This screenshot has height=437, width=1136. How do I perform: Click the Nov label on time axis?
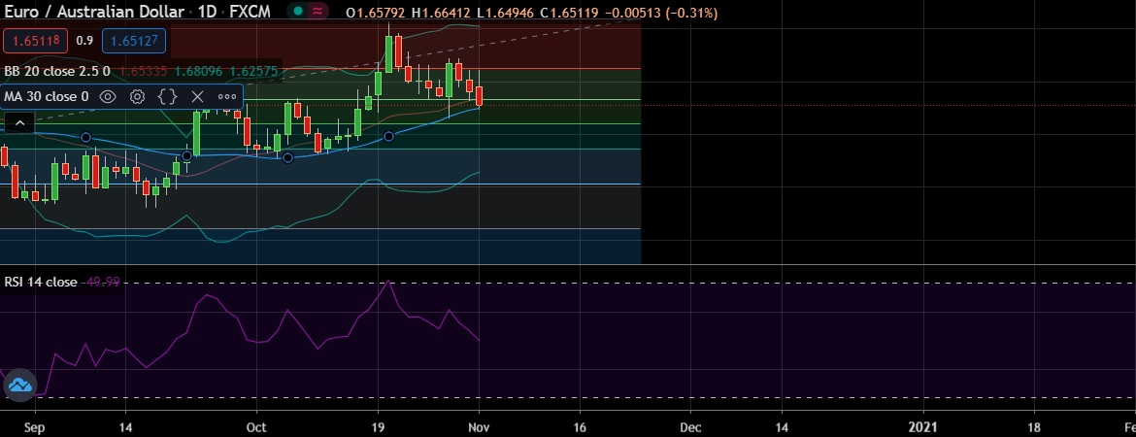tap(478, 427)
